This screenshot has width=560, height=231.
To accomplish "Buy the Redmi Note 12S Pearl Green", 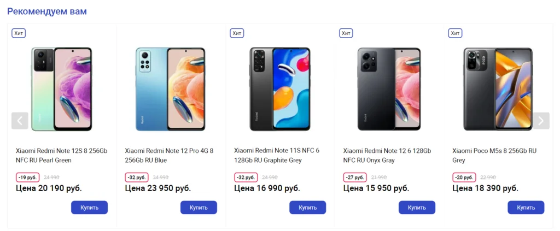I will tap(89, 208).
